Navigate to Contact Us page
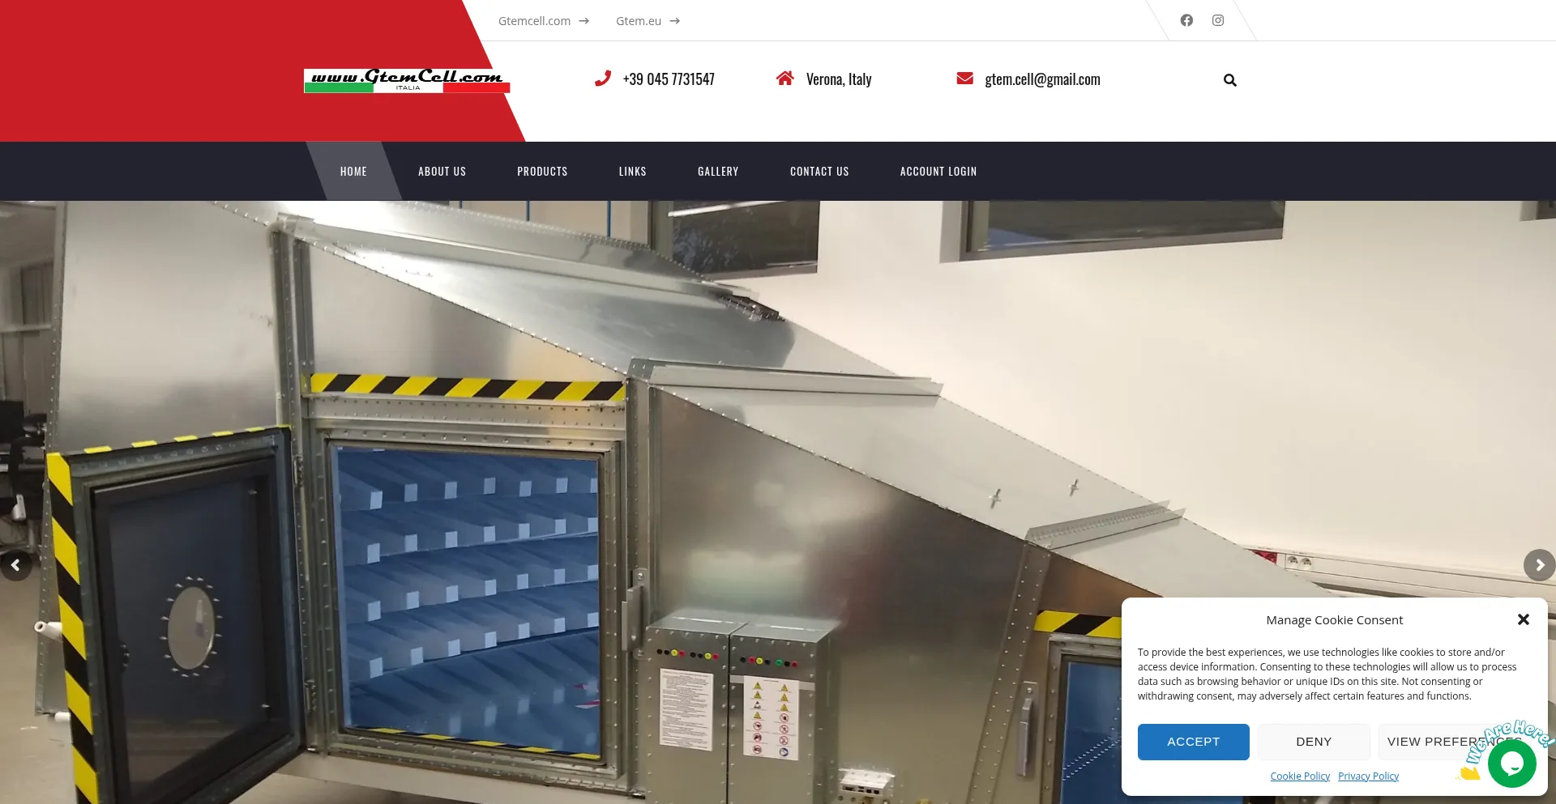 pyautogui.click(x=819, y=172)
